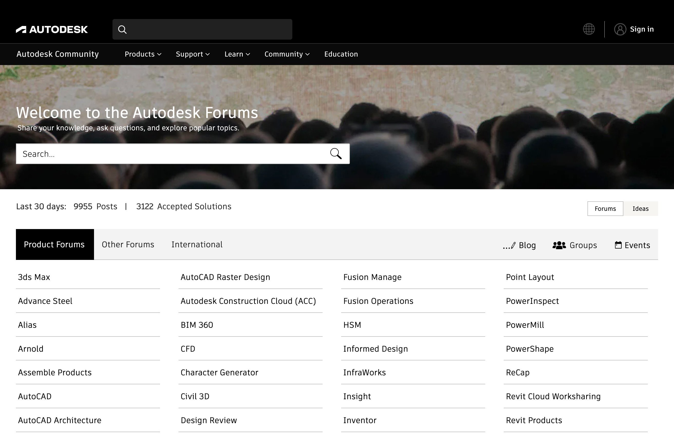The width and height of the screenshot is (674, 436).
Task: Click the 3122 Accepted Solutions text
Action: point(184,206)
